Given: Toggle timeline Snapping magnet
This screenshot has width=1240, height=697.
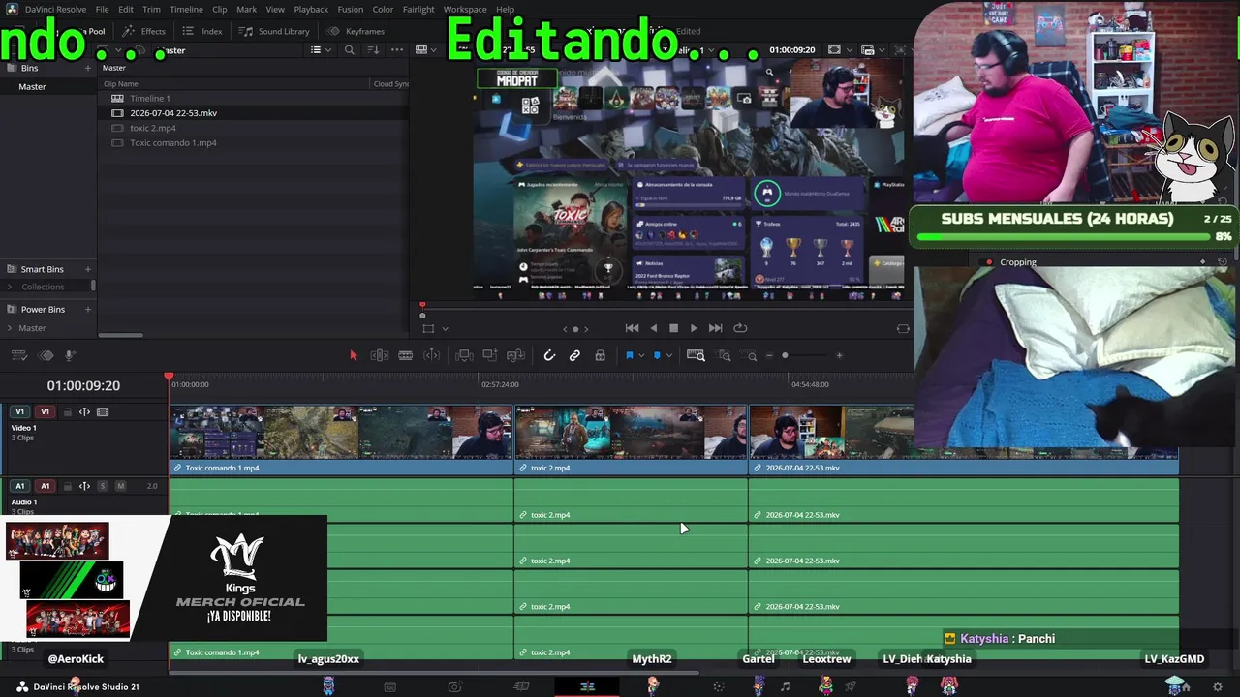Looking at the screenshot, I should point(549,355).
